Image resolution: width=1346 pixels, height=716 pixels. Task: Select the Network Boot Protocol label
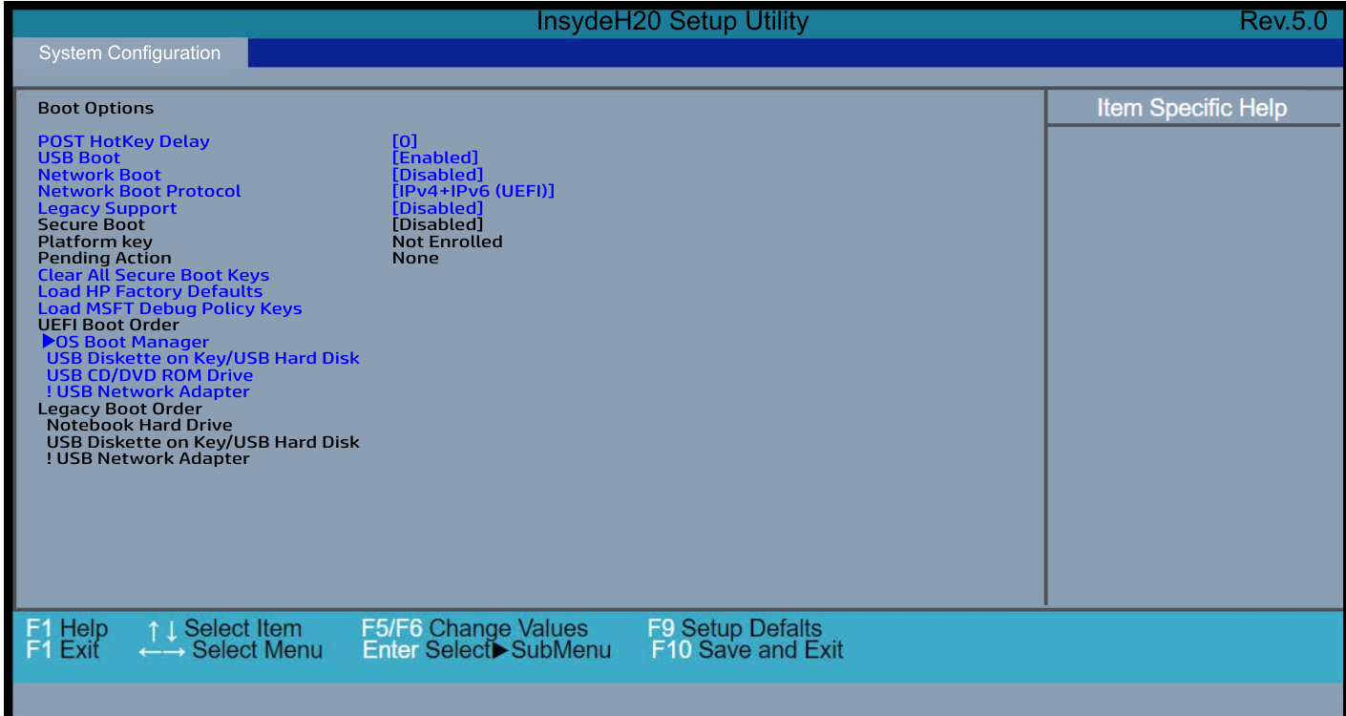(139, 191)
